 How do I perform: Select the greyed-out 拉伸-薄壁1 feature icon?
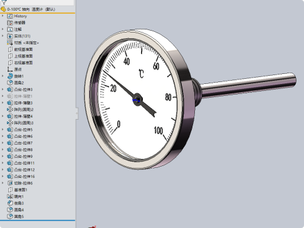point(10,96)
